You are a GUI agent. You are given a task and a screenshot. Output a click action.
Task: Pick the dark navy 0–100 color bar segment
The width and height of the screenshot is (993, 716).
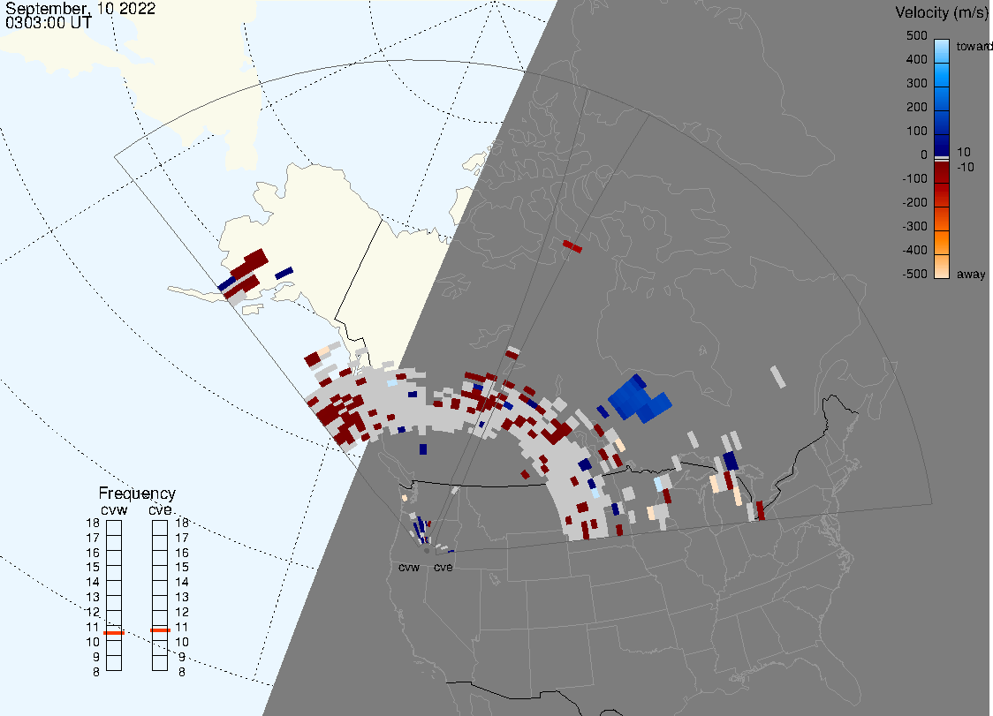pyautogui.click(x=942, y=145)
